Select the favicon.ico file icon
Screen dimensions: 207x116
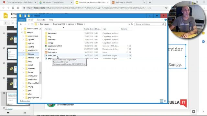[x=46, y=52]
